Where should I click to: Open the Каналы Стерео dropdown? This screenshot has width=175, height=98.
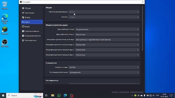tap(104, 17)
